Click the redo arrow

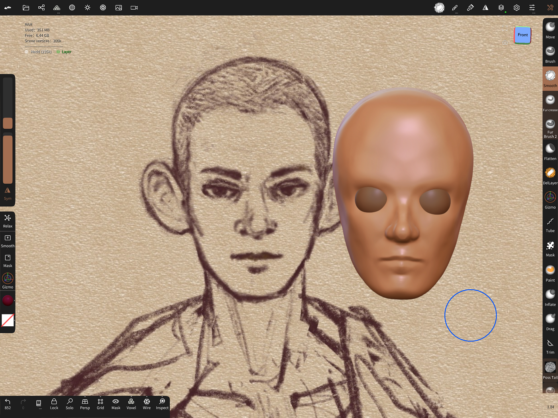click(23, 404)
